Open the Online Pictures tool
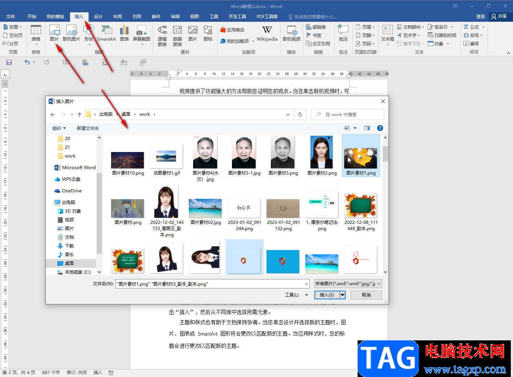Viewport: 513px width, 377px height. tap(71, 33)
